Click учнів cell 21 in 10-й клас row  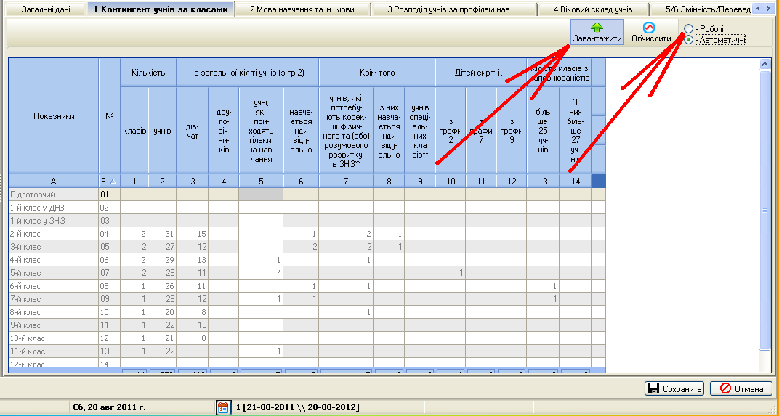coord(163,338)
